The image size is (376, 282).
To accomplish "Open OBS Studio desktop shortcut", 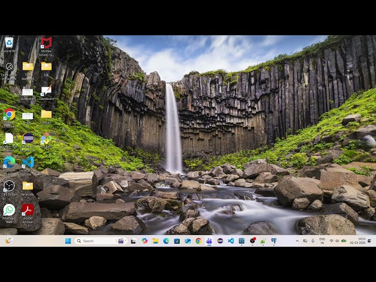I will 9,186.
